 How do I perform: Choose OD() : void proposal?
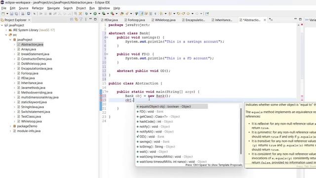[150, 136]
